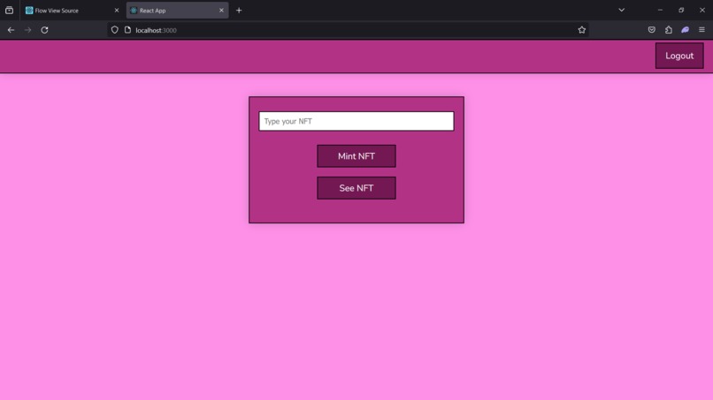Close the Flow View Source tab

click(117, 10)
